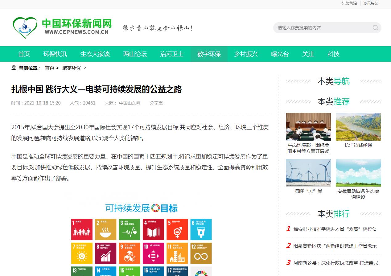This screenshot has height=276, width=391.
Task: Click 首页 in the breadcrumb
Action: pyautogui.click(x=50, y=68)
